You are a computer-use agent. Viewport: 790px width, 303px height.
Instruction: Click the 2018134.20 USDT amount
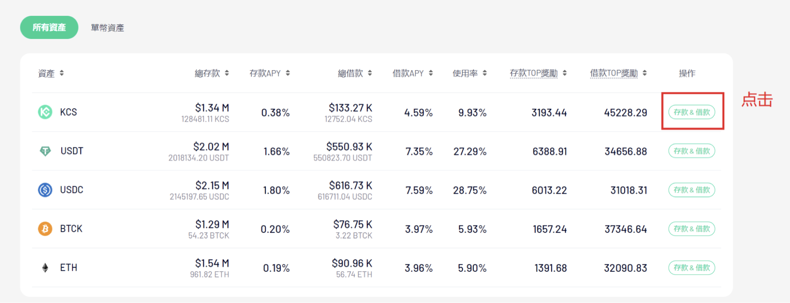tap(198, 158)
